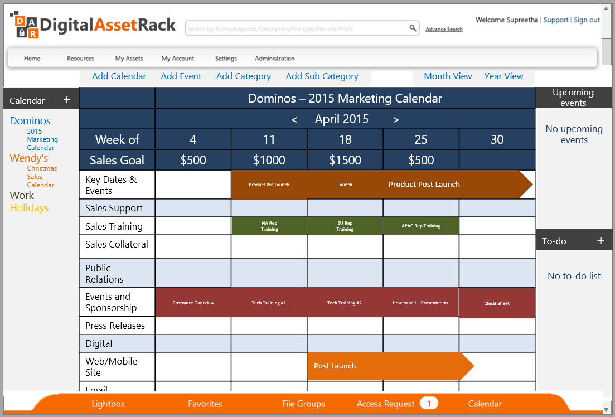The image size is (615, 417).
Task: Open Access Request tab
Action: [385, 404]
